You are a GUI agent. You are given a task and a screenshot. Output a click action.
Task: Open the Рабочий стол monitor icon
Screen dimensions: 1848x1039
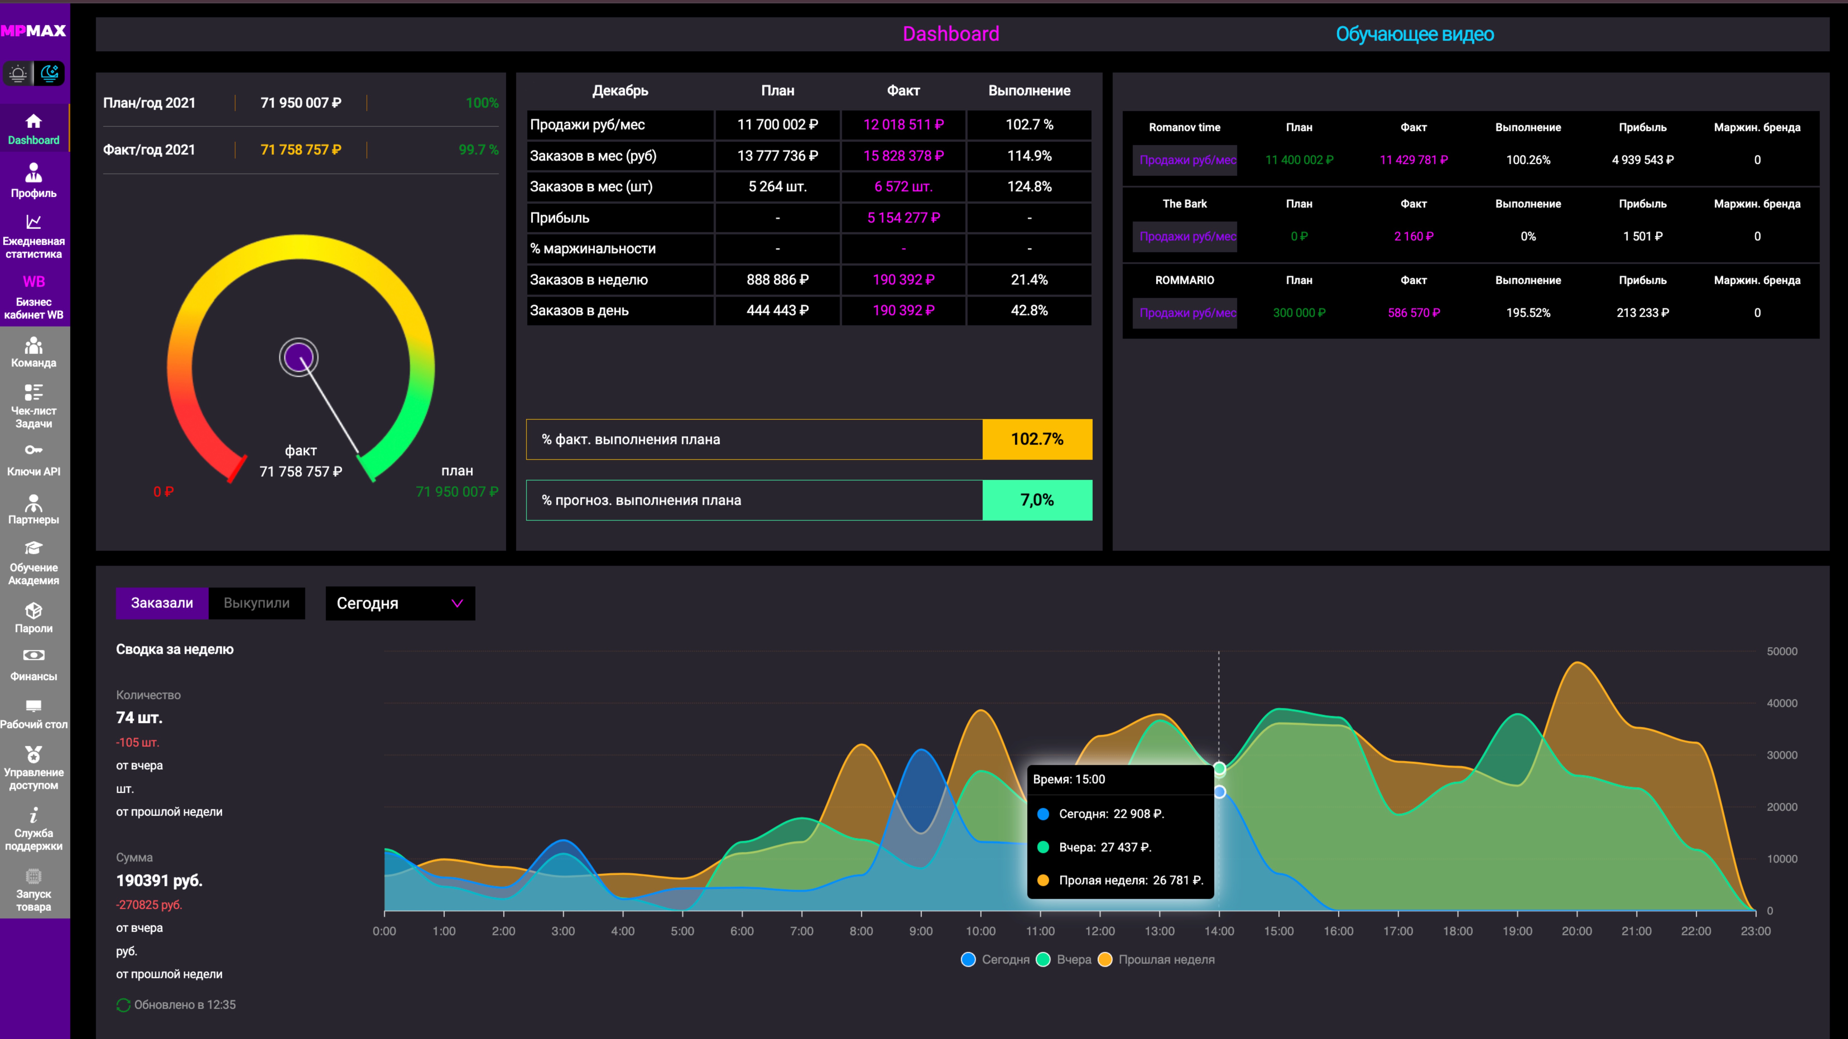click(34, 706)
